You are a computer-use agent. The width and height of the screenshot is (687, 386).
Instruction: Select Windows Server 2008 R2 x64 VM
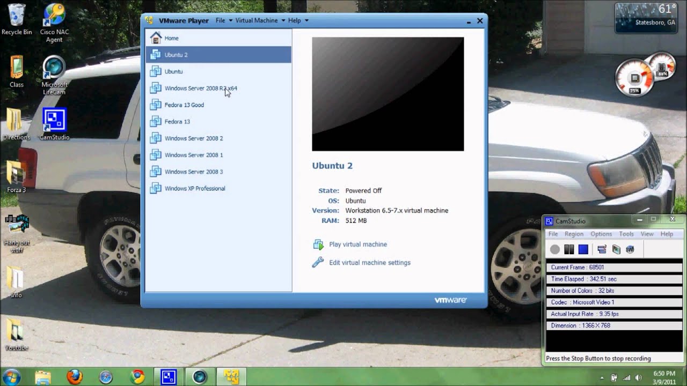point(218,88)
